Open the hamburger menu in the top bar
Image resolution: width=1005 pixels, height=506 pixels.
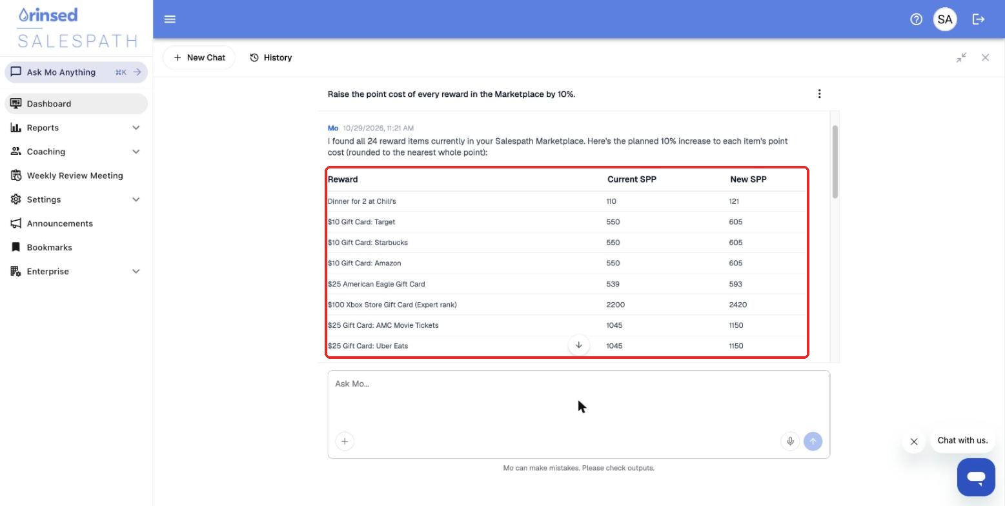coord(170,19)
